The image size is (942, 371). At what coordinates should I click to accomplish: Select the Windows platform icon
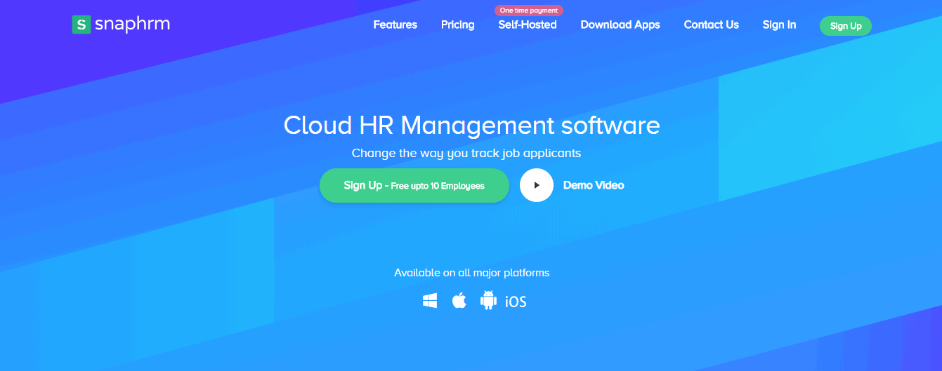[430, 301]
